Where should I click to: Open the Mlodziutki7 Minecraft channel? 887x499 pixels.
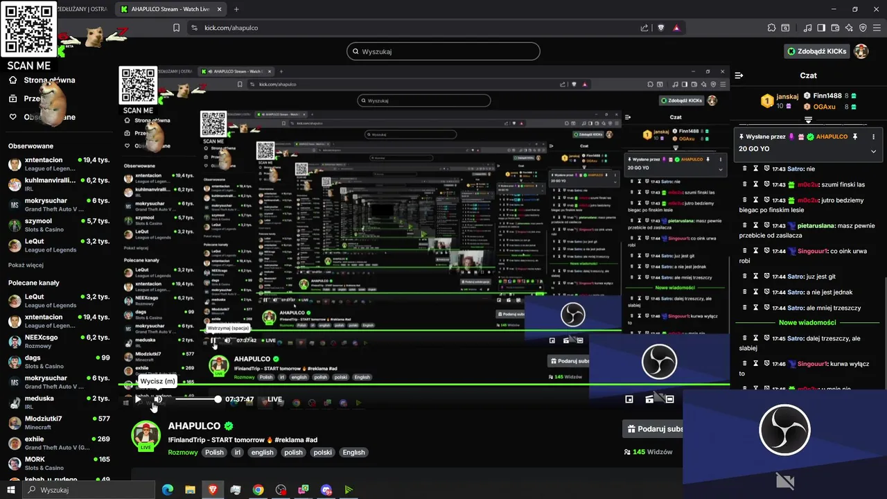(59, 423)
